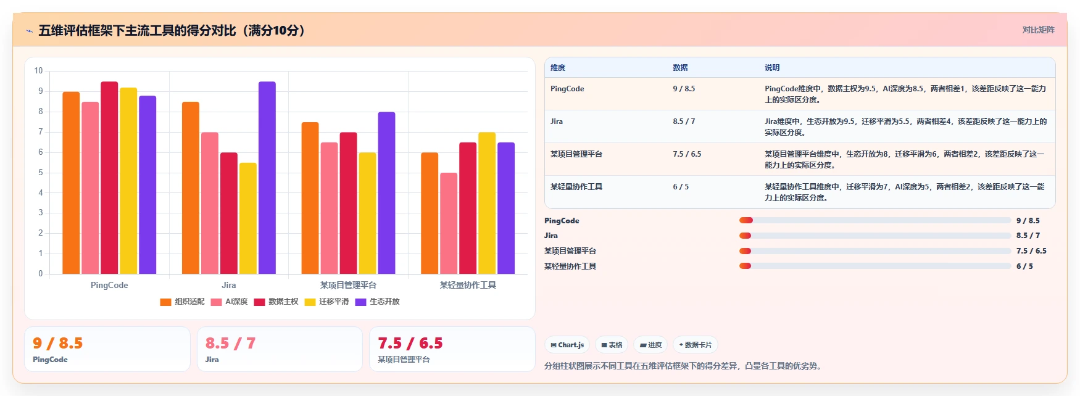Toggle the 迁移平滑 legend swatch
Image resolution: width=1080 pixels, height=396 pixels.
pos(310,302)
